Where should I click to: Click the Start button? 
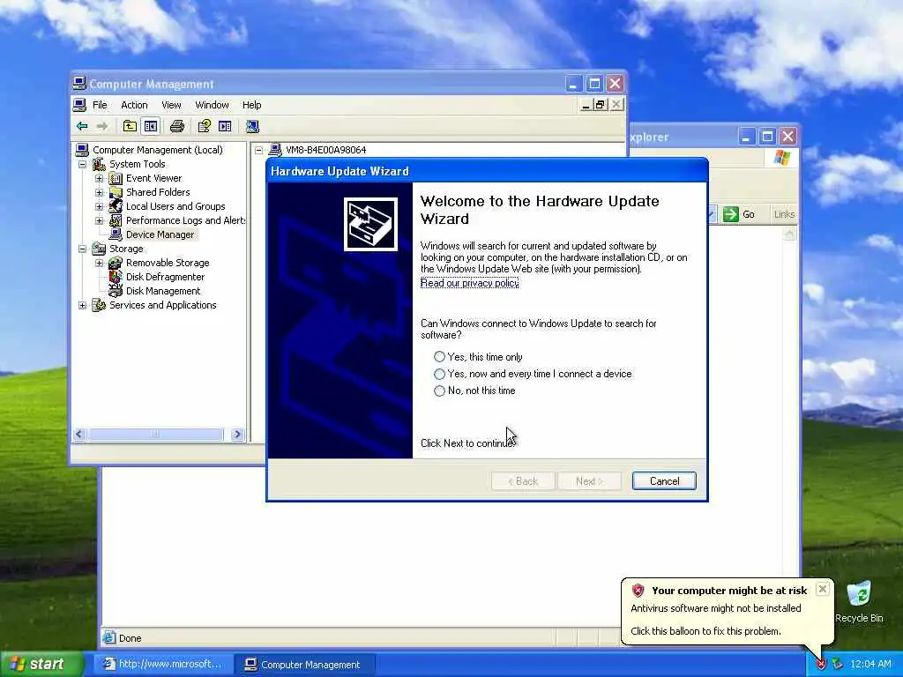[41, 664]
